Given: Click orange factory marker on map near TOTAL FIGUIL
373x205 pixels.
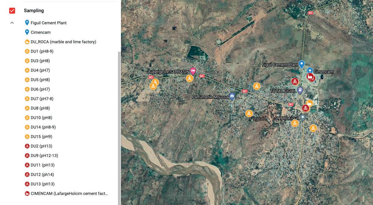Looking at the screenshot, I should [309, 103].
